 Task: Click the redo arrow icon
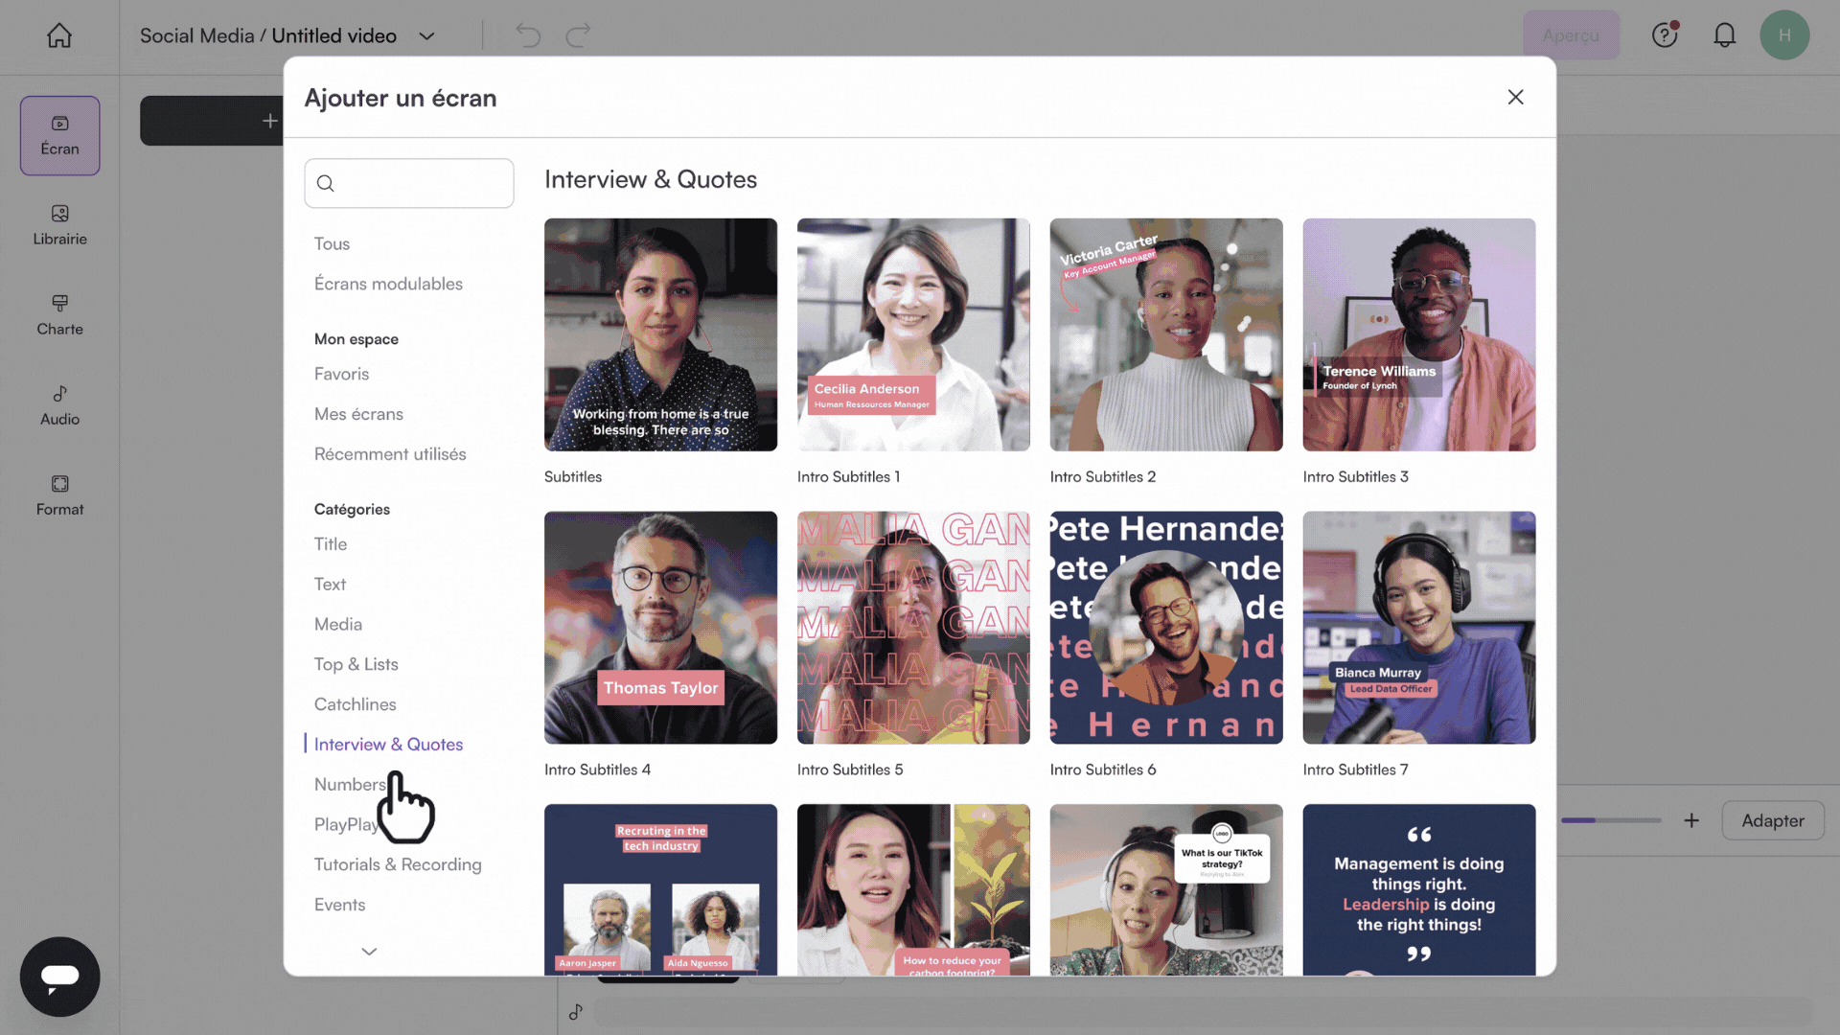coord(578,35)
